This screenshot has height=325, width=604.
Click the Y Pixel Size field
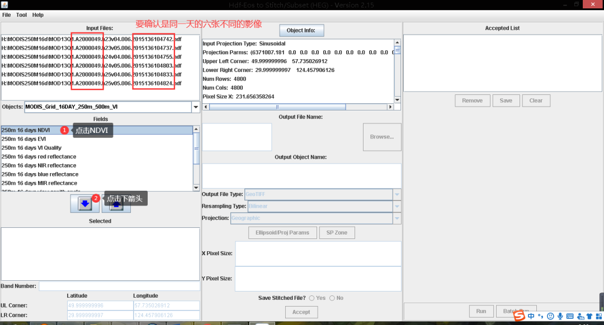point(318,279)
